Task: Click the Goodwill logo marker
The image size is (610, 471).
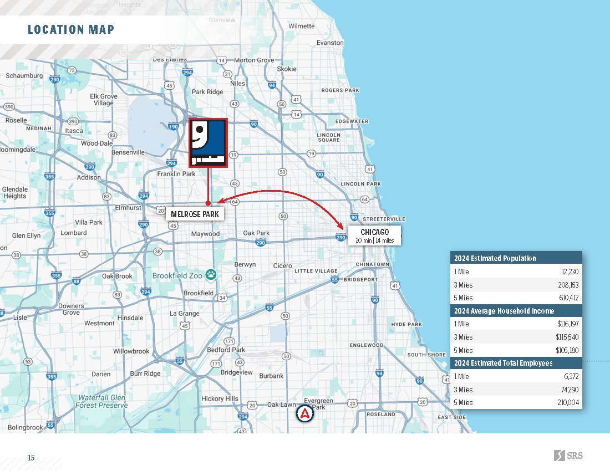Action: 208,143
